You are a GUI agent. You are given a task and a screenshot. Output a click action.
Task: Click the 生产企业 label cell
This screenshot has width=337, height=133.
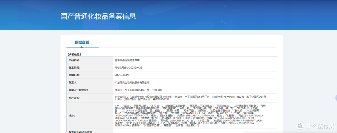tap(90, 98)
